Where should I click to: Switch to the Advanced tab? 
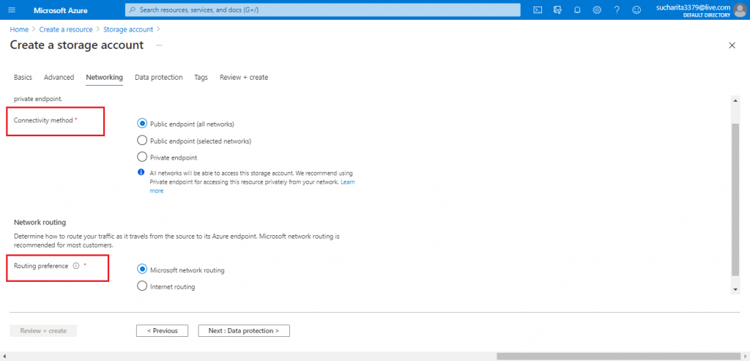point(59,78)
